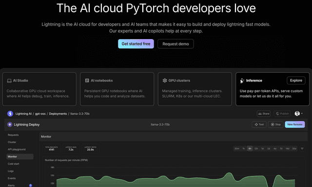Screen dimensions: 312x187
Task: Set time range to 1h
Action: (244, 148)
